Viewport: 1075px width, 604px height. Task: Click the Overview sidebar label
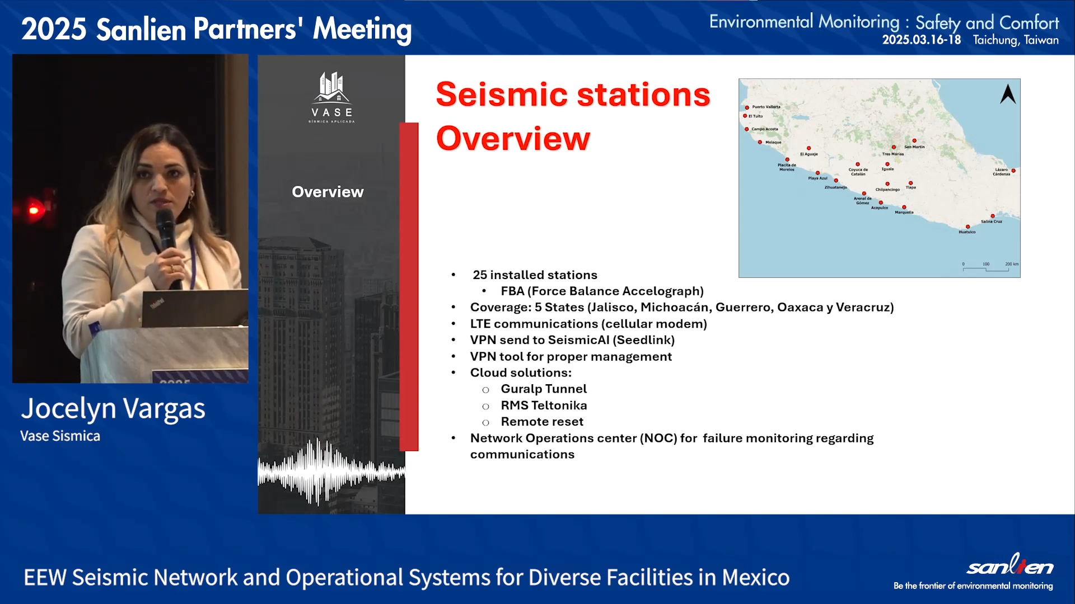pos(328,192)
